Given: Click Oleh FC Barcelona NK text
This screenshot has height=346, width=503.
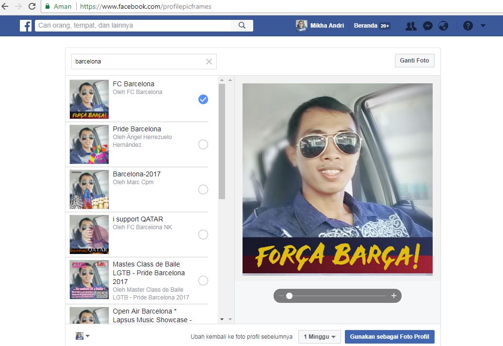Looking at the screenshot, I should coord(143,227).
